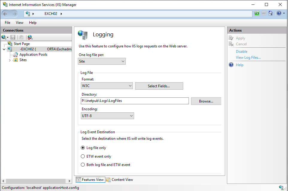The height and width of the screenshot is (191, 288).
Task: Click the Application Pools tree icon
Action: pyautogui.click(x=16, y=55)
